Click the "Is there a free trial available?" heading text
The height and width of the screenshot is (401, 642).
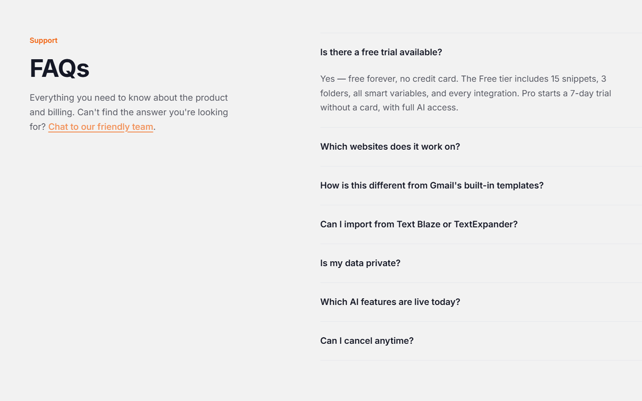[x=381, y=52]
